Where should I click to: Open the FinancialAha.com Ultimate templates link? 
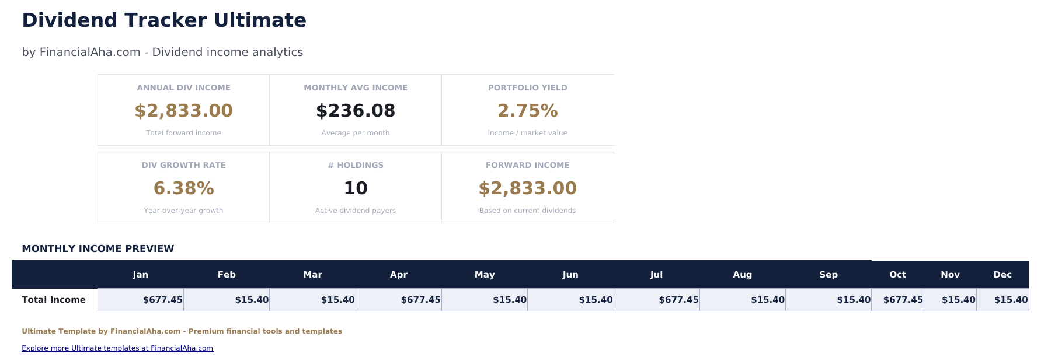coord(117,348)
